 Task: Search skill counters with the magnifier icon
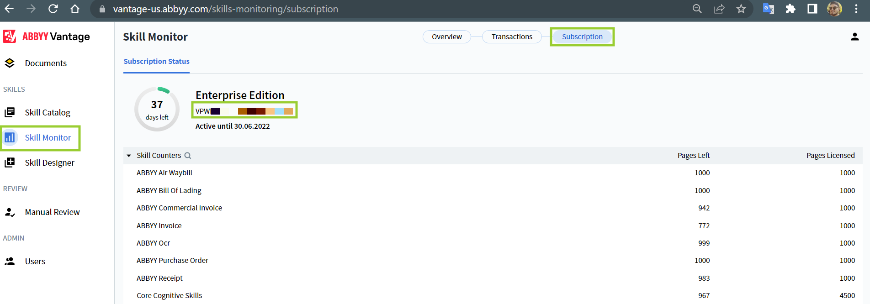point(188,156)
